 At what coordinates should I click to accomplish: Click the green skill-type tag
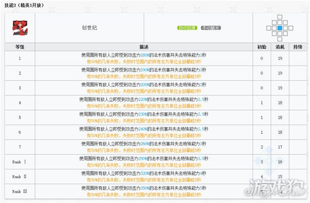point(187,28)
